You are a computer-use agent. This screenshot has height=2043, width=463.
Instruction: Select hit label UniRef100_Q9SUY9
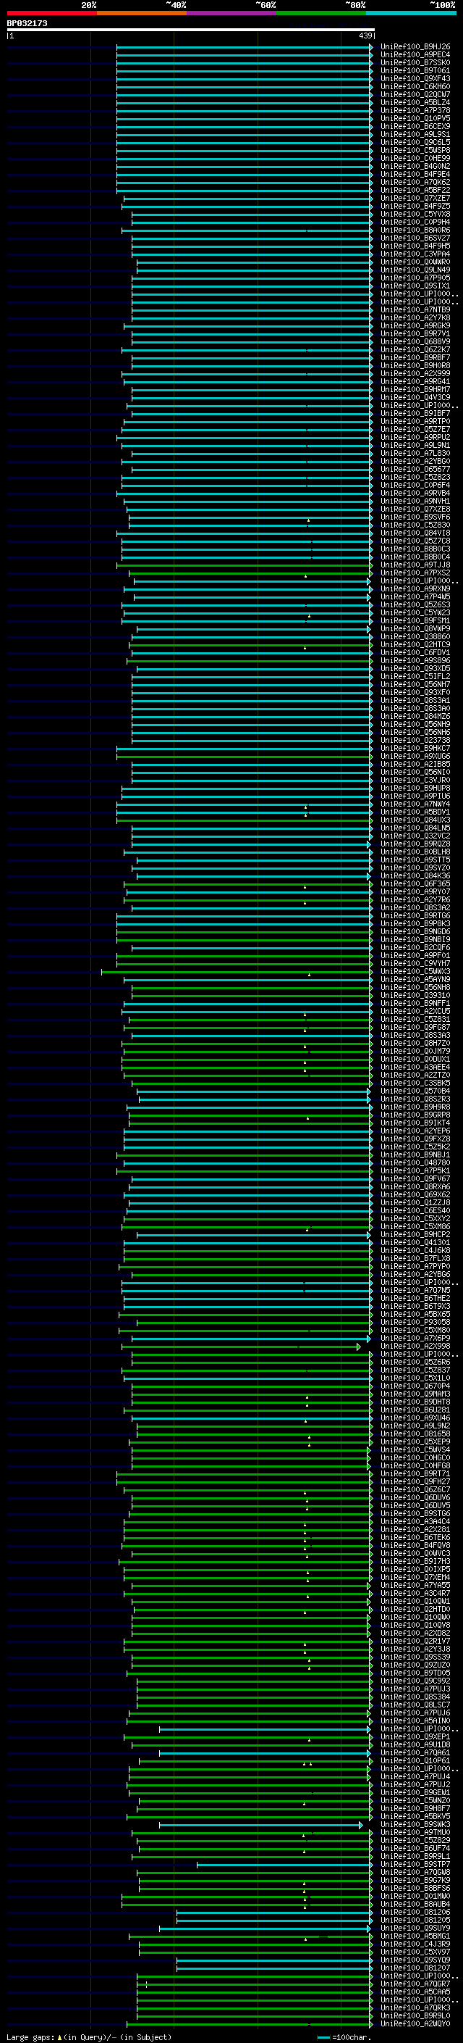[415, 1928]
